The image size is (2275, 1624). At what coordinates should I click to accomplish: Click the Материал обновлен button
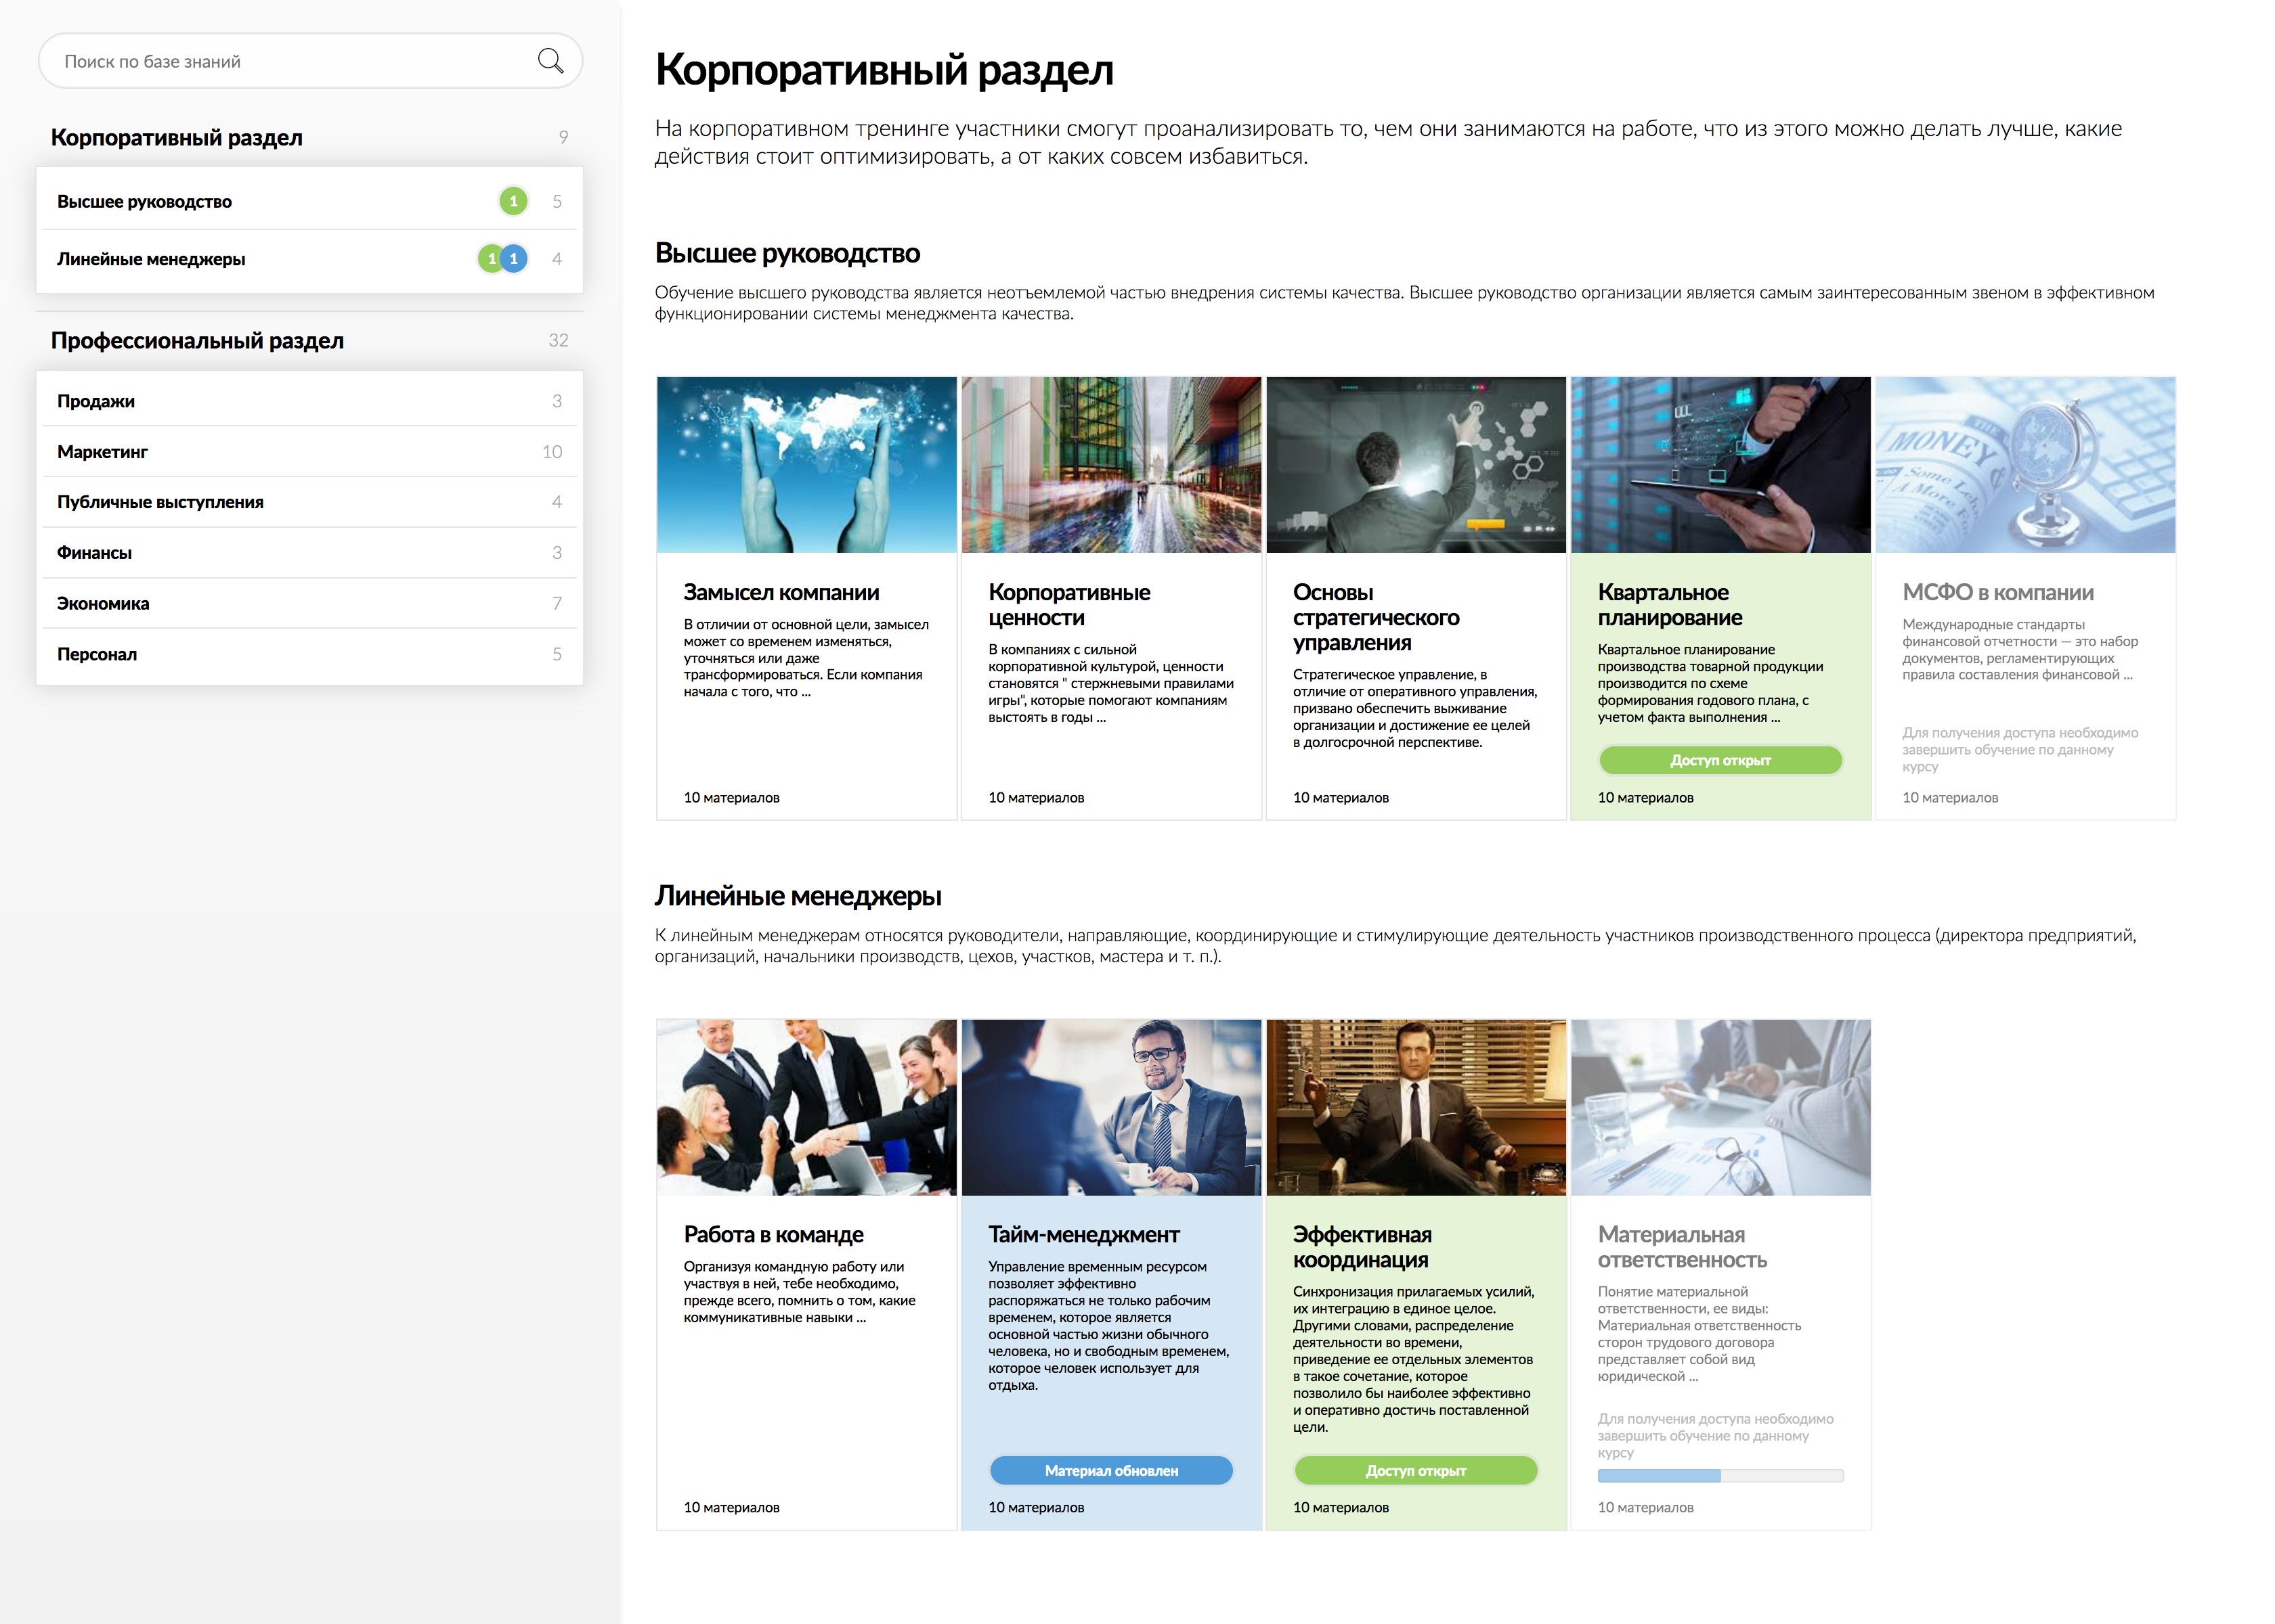click(1110, 1470)
